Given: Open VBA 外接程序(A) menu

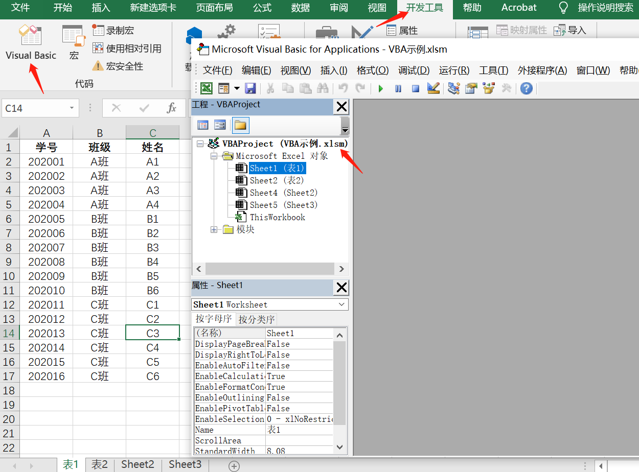Looking at the screenshot, I should [542, 70].
